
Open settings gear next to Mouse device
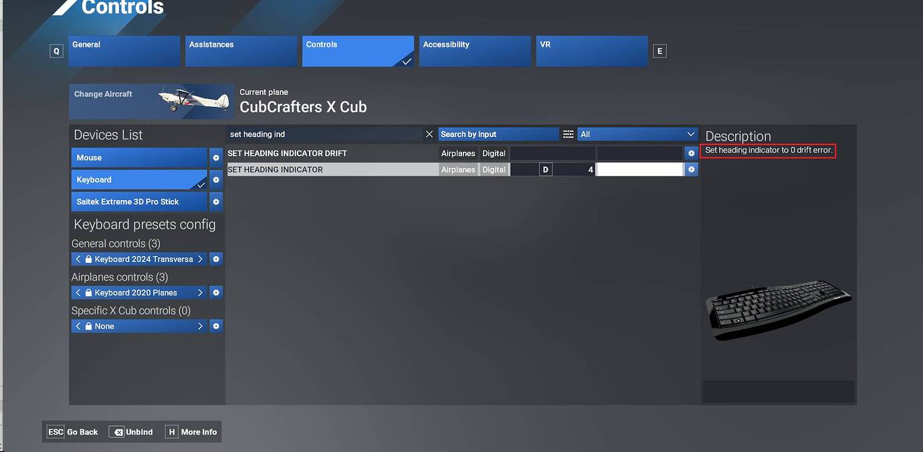click(x=215, y=157)
